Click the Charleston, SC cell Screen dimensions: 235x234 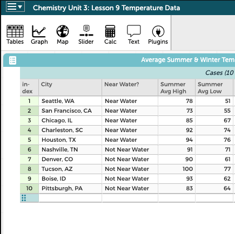pyautogui.click(x=70, y=130)
